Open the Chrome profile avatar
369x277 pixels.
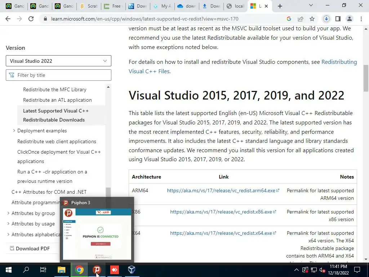coord(350,19)
